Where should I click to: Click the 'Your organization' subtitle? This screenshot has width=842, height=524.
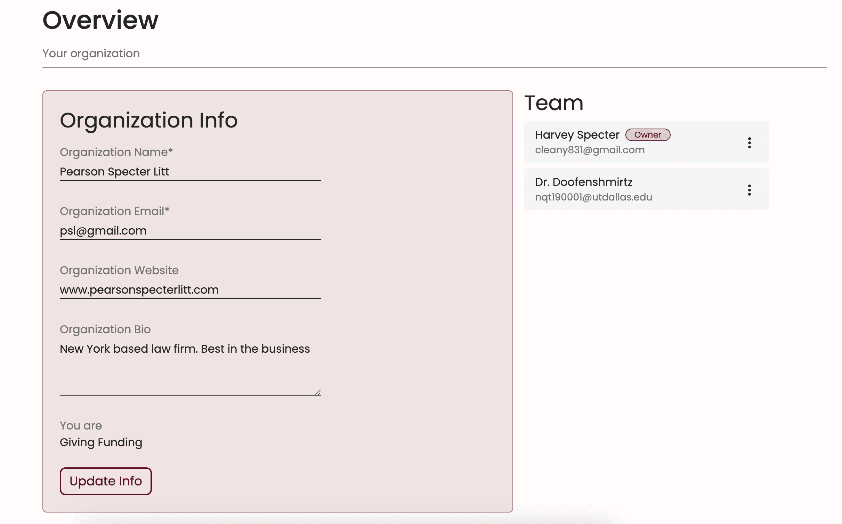pos(91,54)
